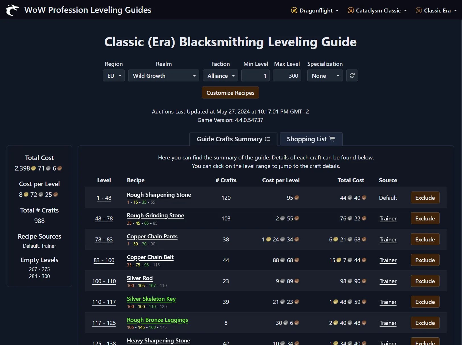Click the shopping cart icon on Shopping List
The width and height of the screenshot is (462, 345).
click(x=332, y=139)
